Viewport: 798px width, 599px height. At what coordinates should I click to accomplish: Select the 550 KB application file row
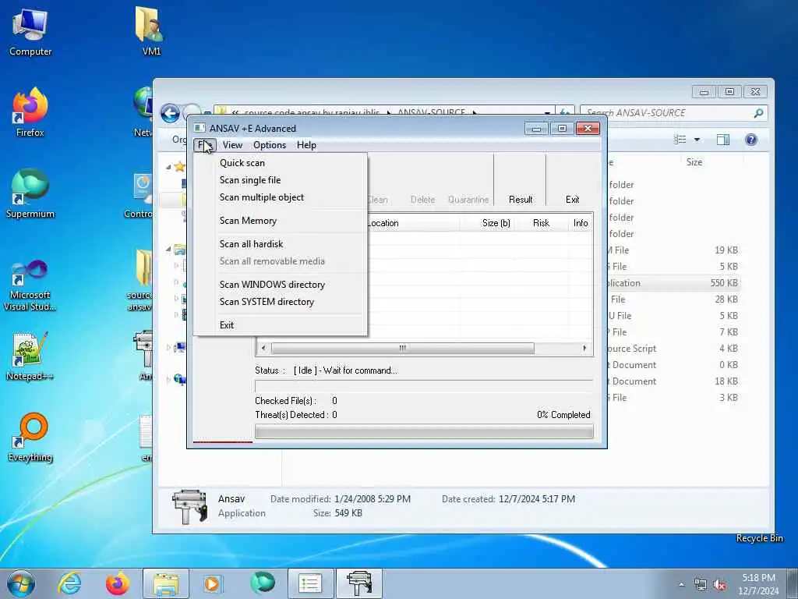coord(673,283)
